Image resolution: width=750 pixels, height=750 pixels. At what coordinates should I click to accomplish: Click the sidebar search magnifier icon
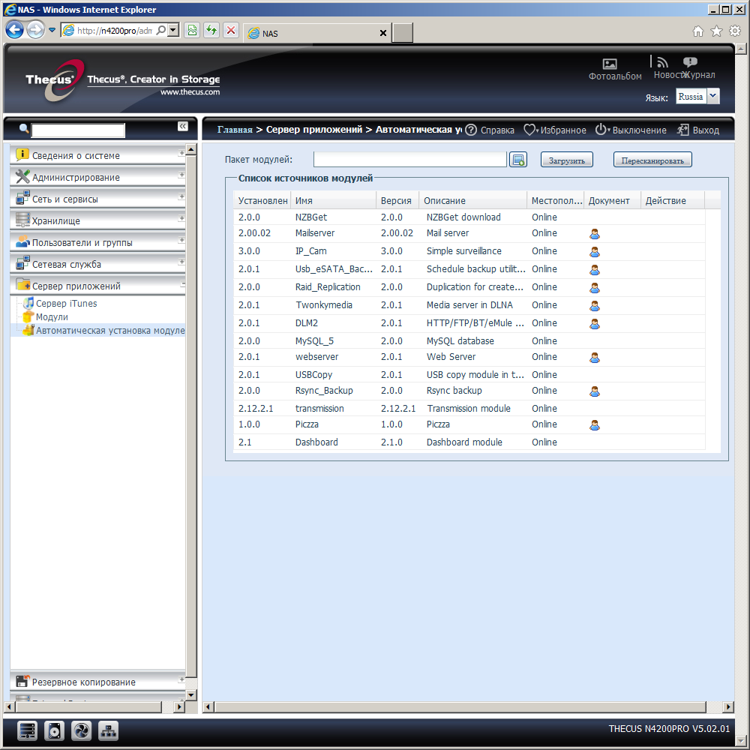point(24,128)
